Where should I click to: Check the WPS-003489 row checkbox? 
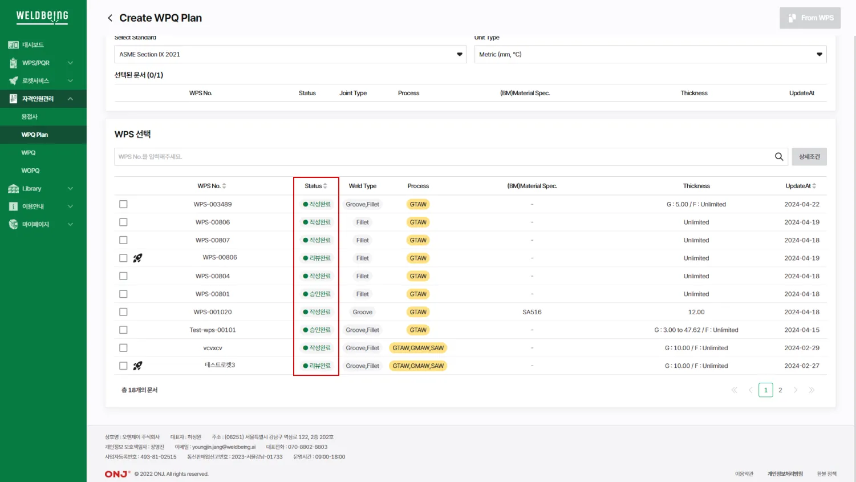click(x=123, y=204)
